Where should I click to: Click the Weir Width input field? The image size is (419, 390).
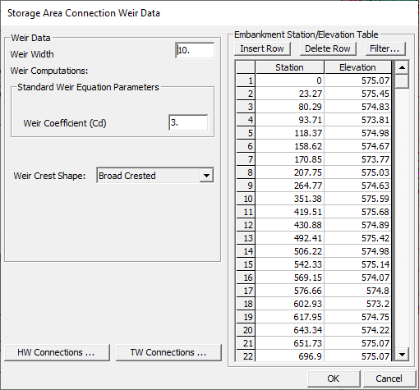(195, 50)
